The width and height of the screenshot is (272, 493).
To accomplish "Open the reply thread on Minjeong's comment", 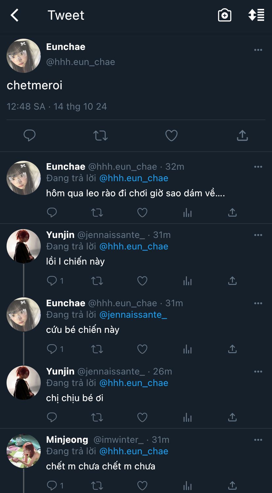I will pyautogui.click(x=53, y=485).
